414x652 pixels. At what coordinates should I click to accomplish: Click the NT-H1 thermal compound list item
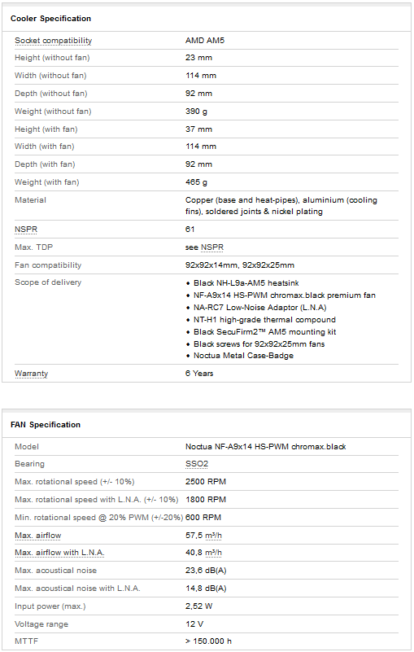264,320
